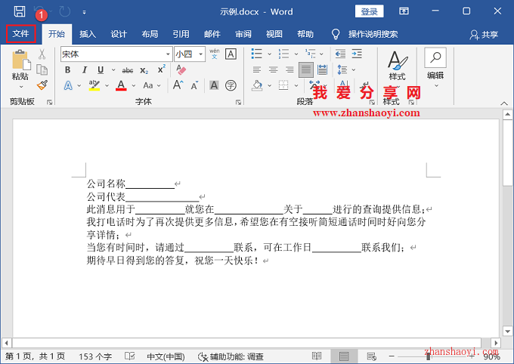Toggle Strikethrough formatting
The image size is (514, 364).
coord(128,70)
